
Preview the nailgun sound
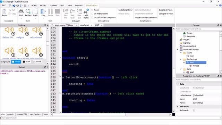(x=27, y=34)
